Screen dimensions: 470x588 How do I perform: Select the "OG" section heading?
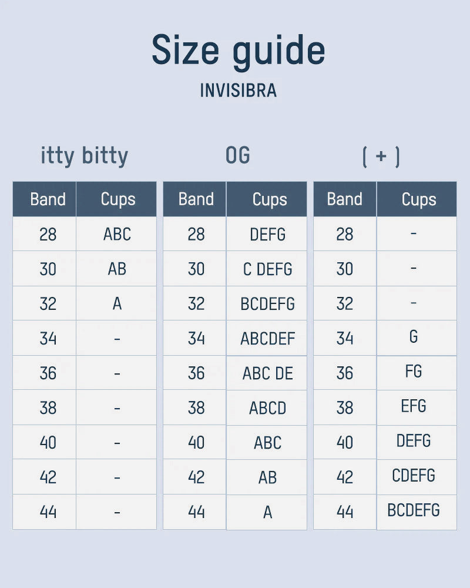pyautogui.click(x=238, y=156)
